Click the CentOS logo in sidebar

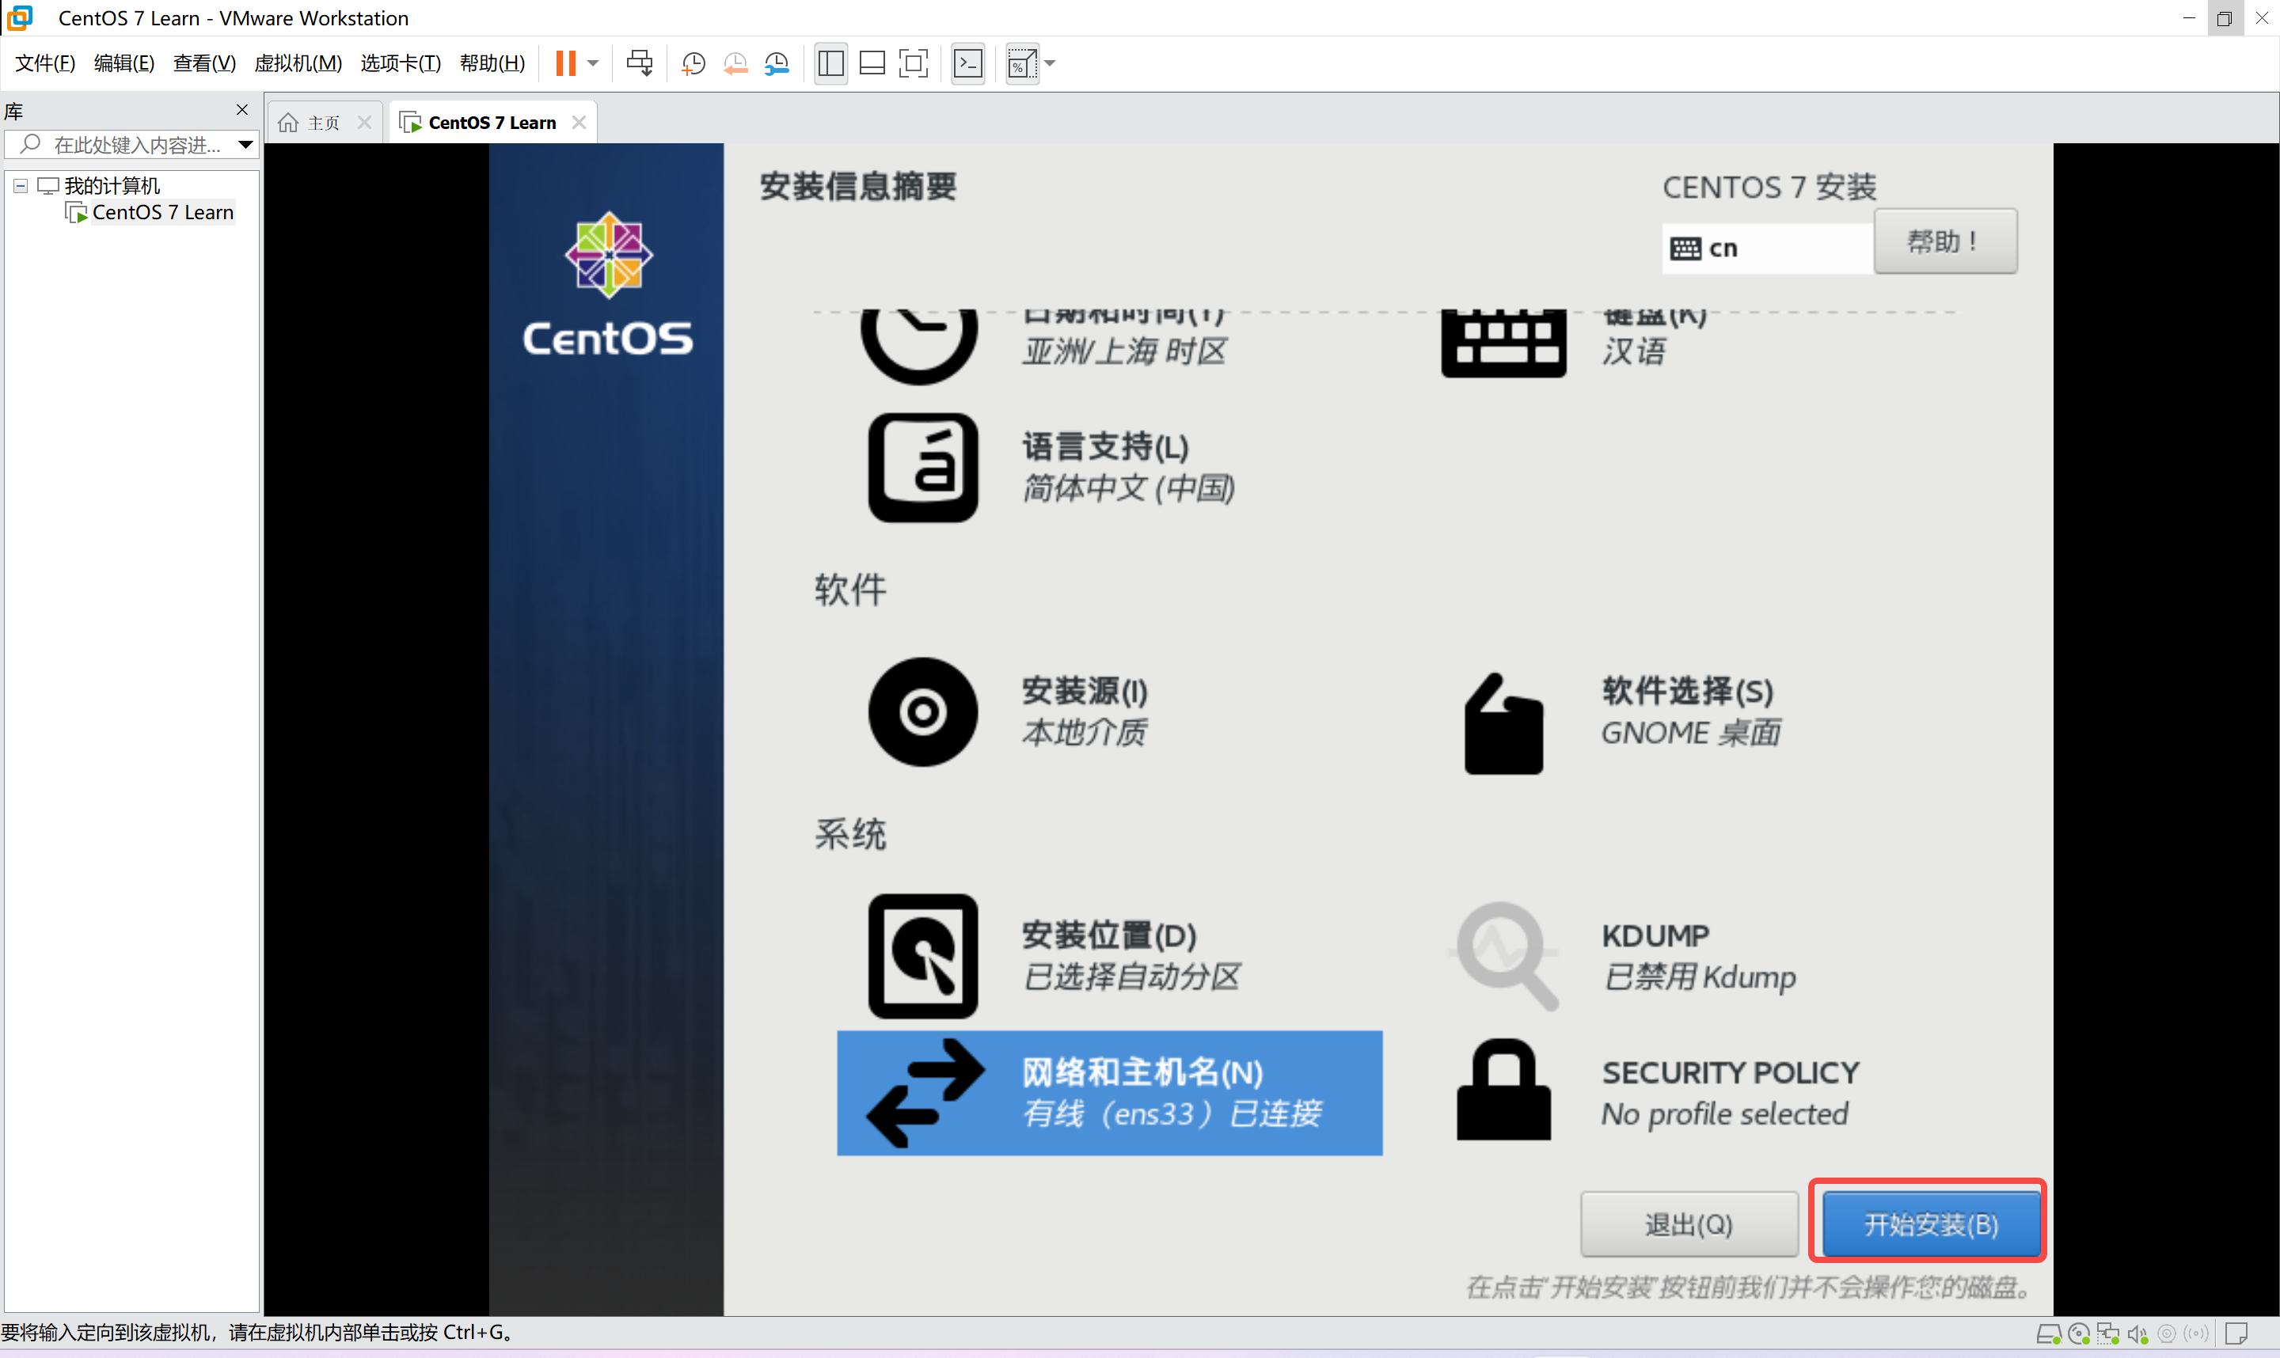[x=608, y=283]
